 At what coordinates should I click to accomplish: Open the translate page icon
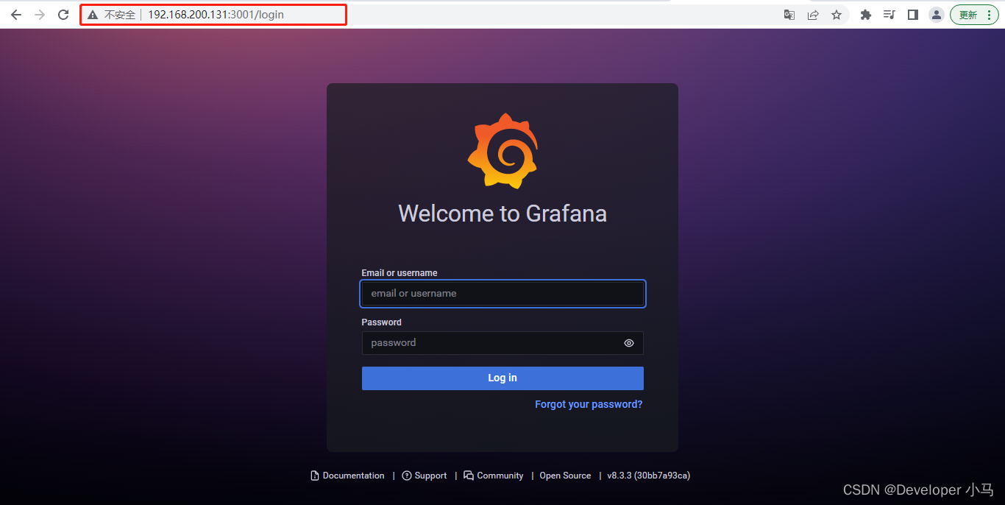coord(789,15)
